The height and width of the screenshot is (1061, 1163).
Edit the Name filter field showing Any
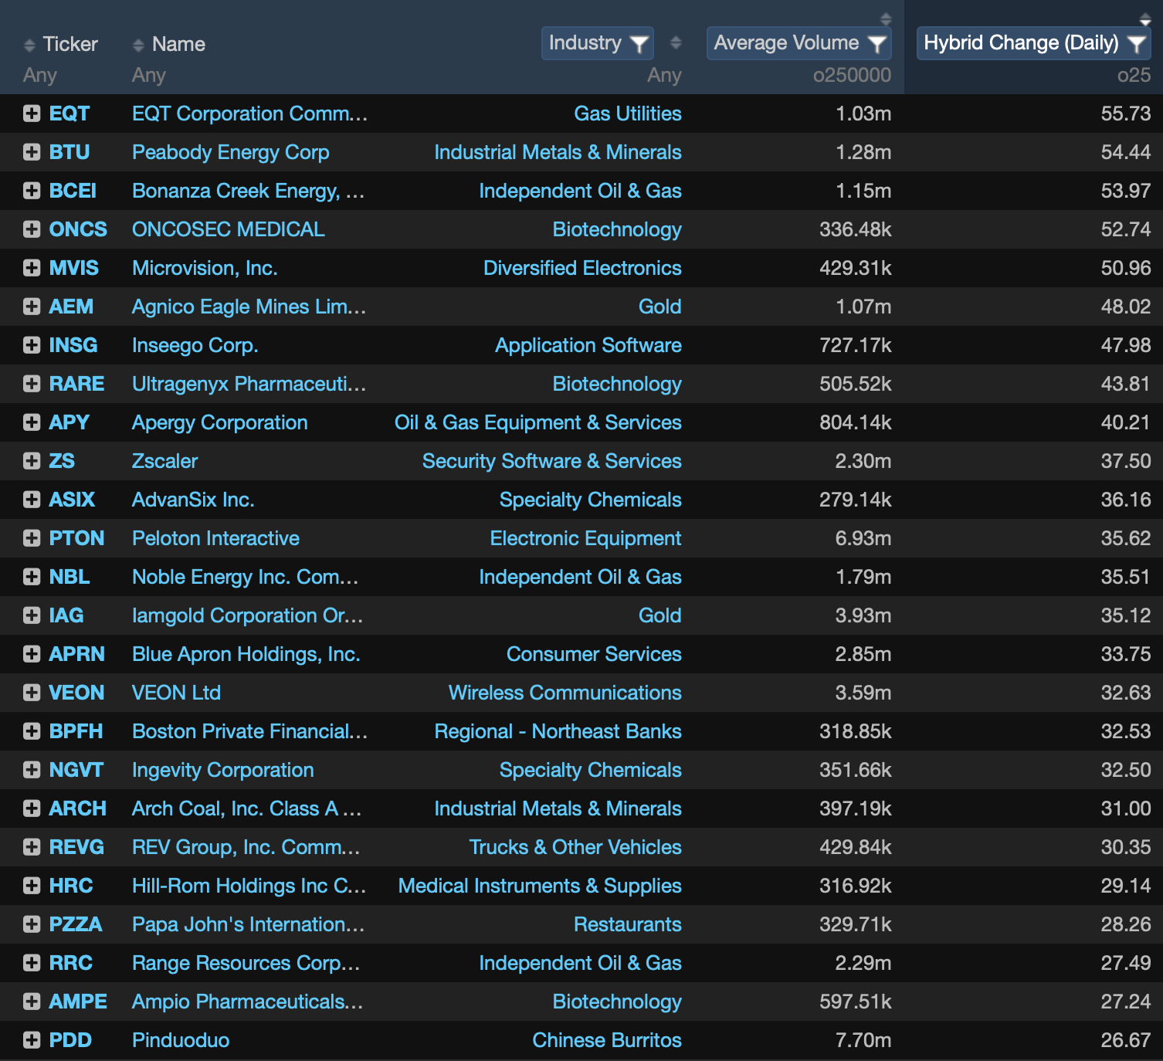click(x=149, y=75)
